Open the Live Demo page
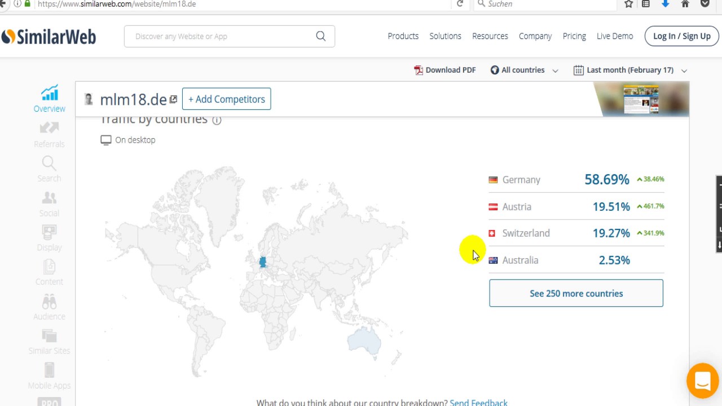This screenshot has width=722, height=406. click(615, 36)
